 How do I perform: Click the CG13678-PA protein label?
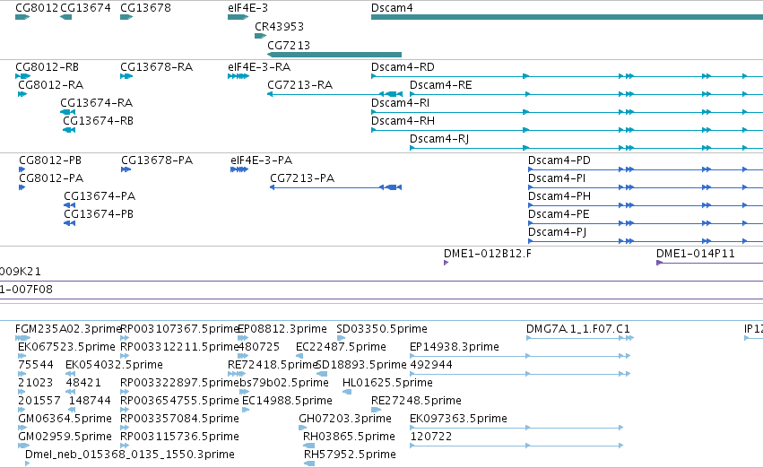(x=157, y=160)
